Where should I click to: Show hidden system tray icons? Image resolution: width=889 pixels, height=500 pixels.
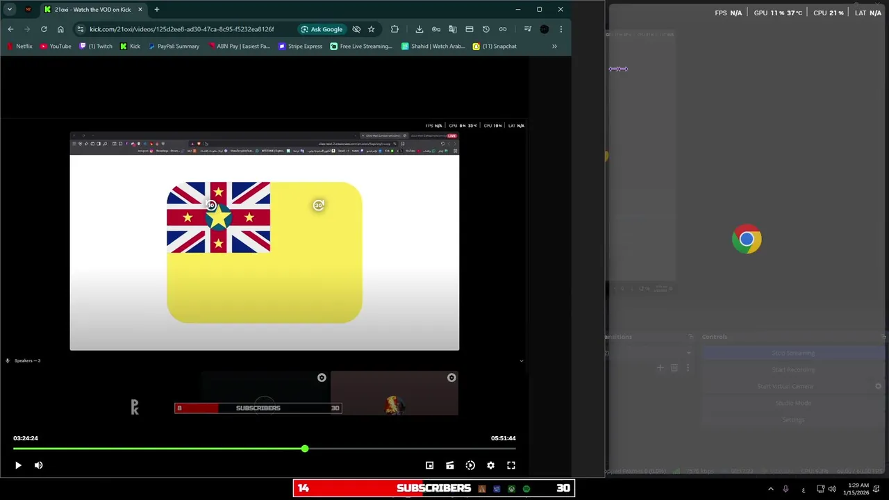770,489
